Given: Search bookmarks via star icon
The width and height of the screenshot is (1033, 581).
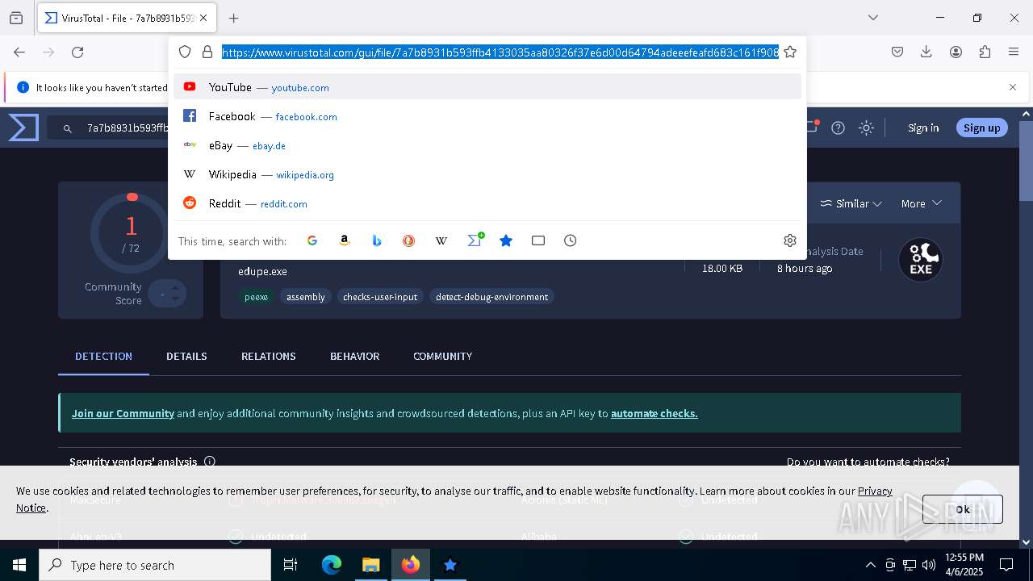Looking at the screenshot, I should coord(506,240).
